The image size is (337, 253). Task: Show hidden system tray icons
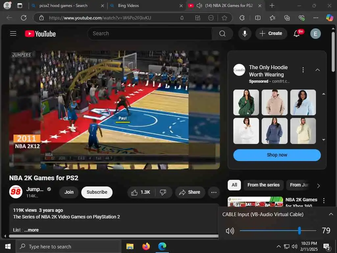coord(278,246)
